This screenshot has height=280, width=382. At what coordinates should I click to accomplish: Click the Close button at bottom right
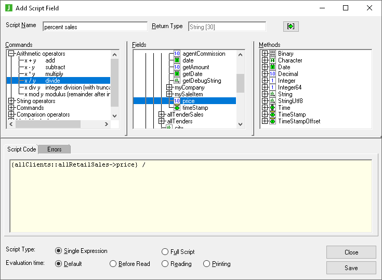[x=351, y=252]
